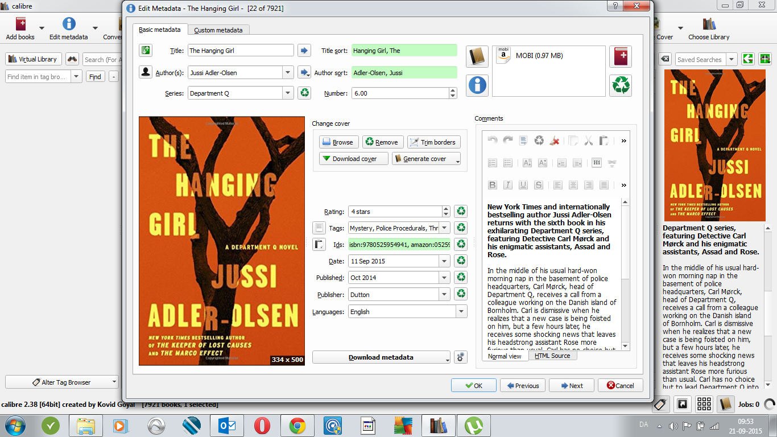
Task: Expand the Author(s) dropdown
Action: tap(288, 72)
